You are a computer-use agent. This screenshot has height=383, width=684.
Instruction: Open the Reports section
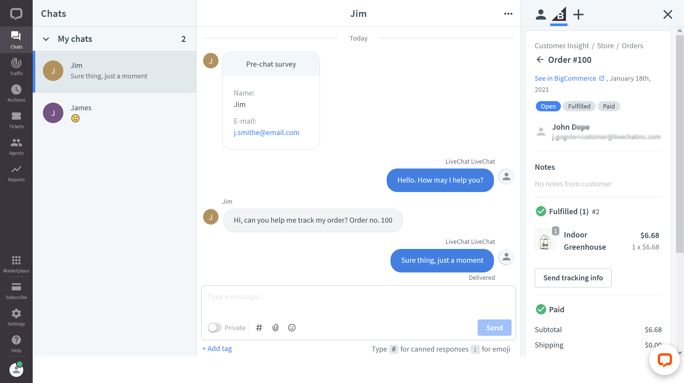pyautogui.click(x=16, y=173)
